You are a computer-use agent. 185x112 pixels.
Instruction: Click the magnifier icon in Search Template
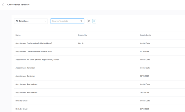(81, 21)
